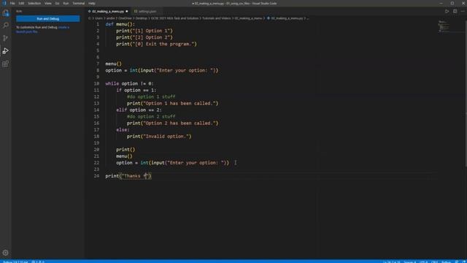Open the Selection menu

(34, 3)
